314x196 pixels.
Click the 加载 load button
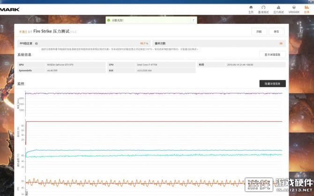tap(259, 31)
